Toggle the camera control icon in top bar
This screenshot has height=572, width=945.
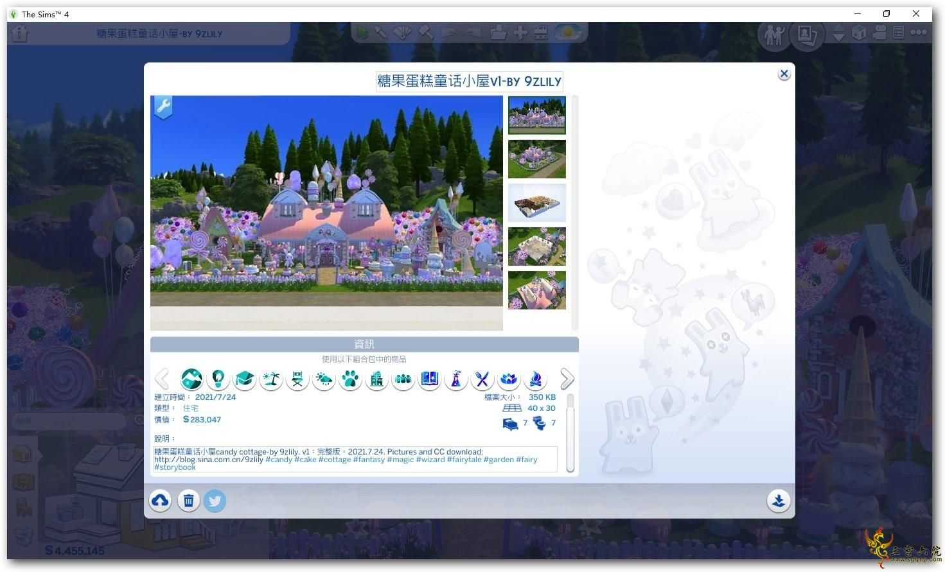(880, 32)
